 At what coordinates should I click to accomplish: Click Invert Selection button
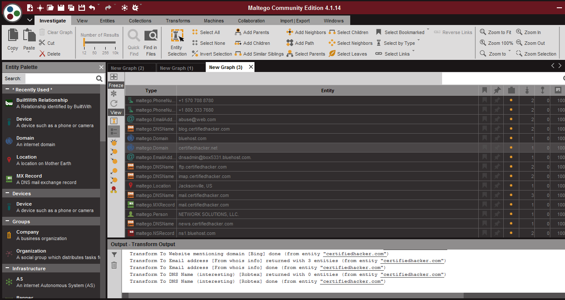tap(212, 54)
